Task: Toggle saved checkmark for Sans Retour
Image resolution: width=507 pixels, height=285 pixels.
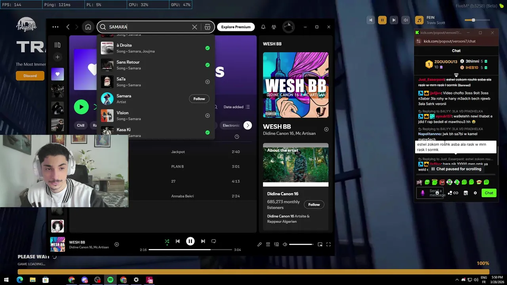Action: (x=208, y=65)
